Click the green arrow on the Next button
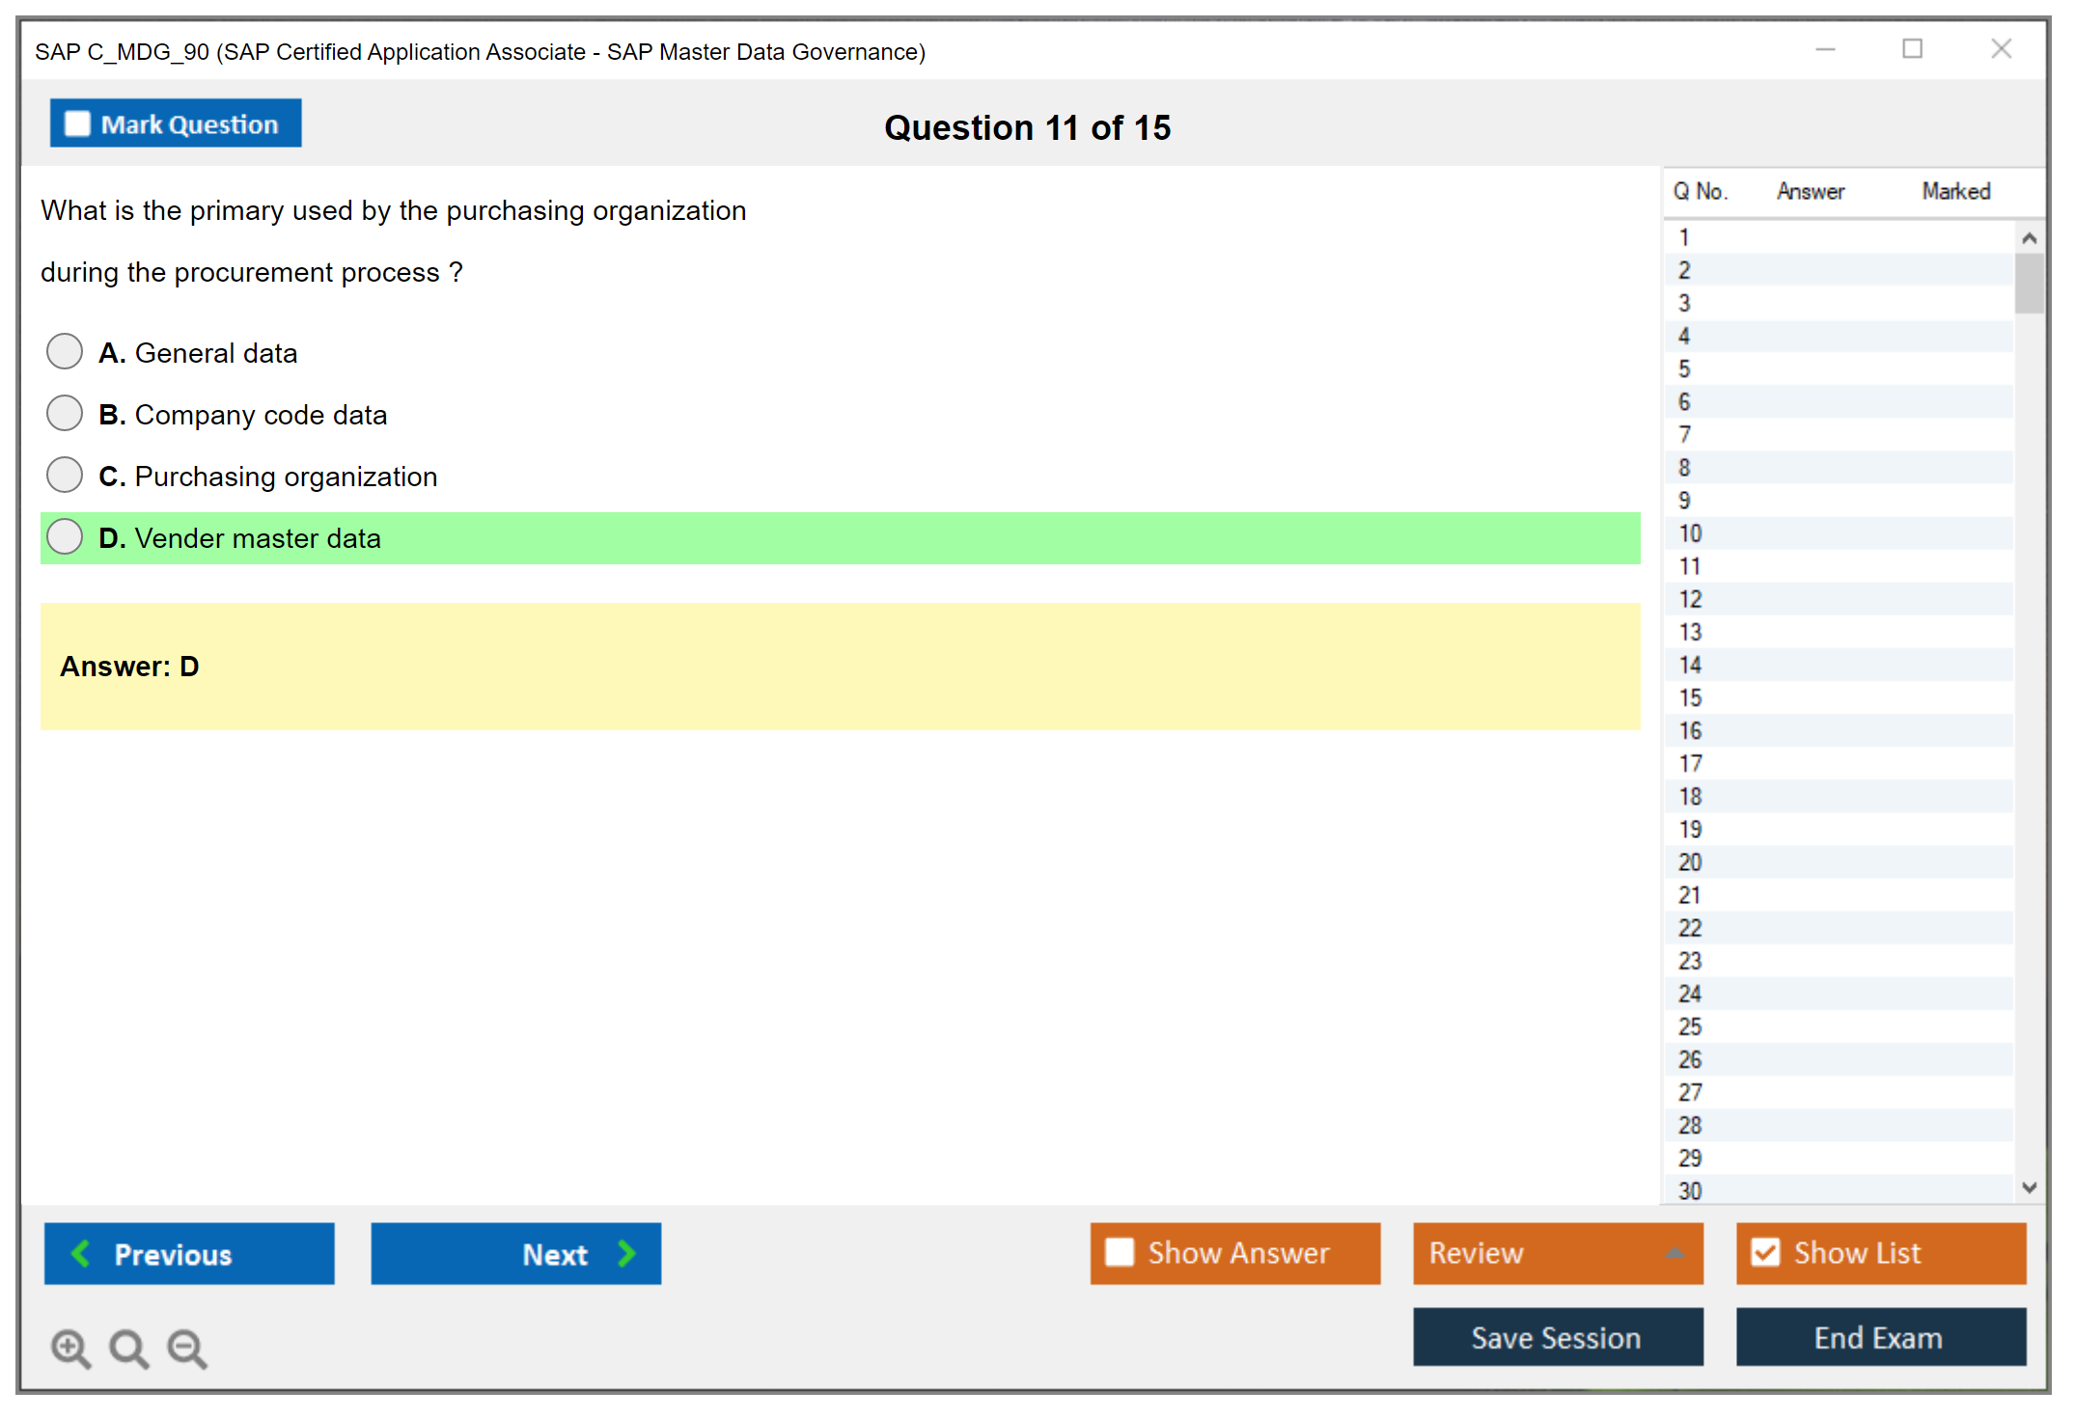This screenshot has height=1418, width=2075. [x=626, y=1253]
